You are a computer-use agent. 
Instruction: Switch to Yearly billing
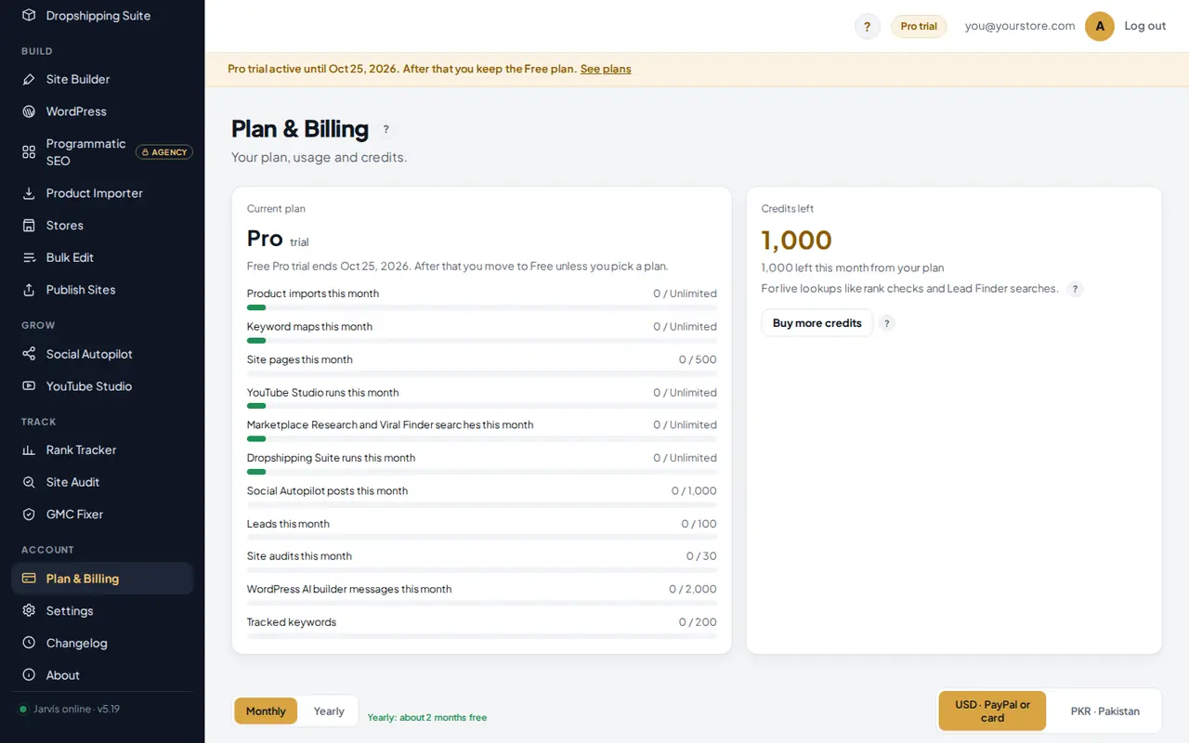(329, 711)
